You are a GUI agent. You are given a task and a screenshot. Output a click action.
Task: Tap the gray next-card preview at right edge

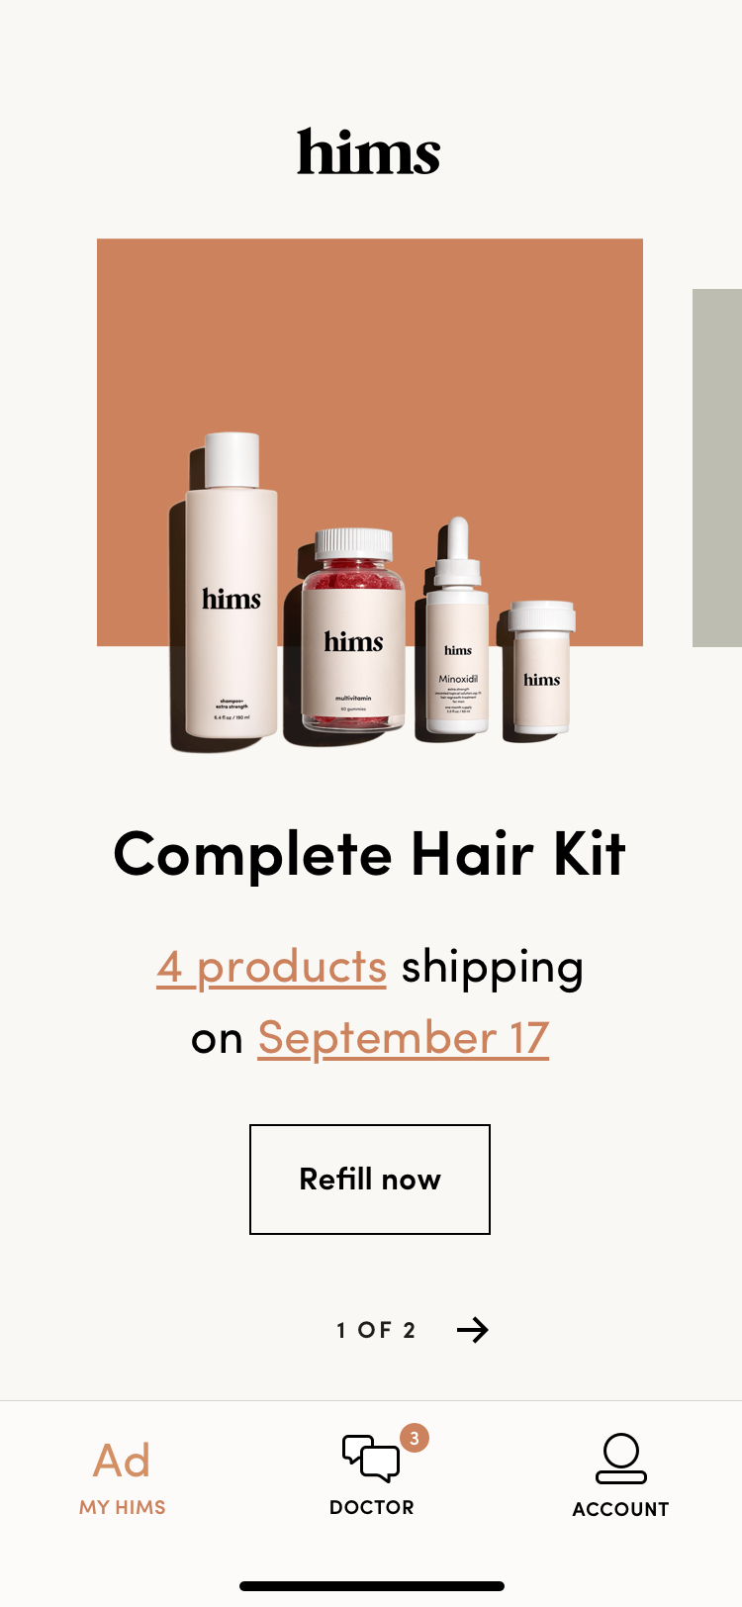(717, 468)
